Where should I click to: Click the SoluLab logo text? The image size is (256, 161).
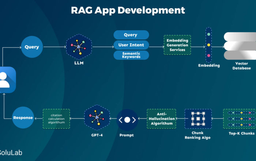[11, 153]
